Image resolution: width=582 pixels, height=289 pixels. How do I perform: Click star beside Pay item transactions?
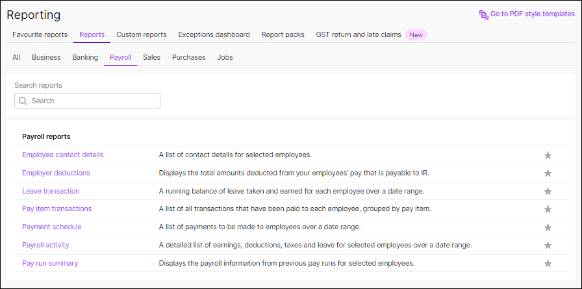tap(548, 209)
